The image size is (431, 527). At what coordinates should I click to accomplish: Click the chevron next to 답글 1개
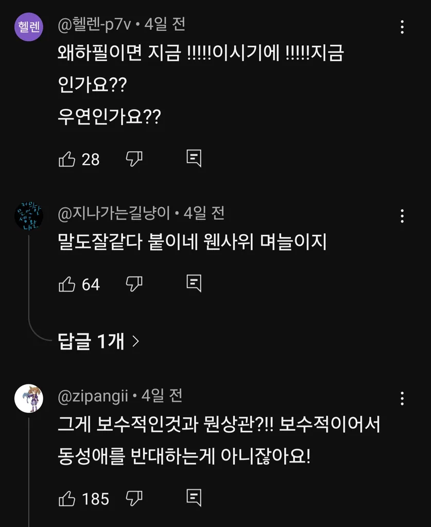point(136,342)
